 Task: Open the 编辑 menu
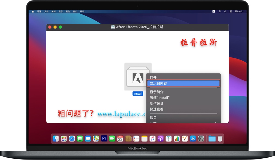coord(53,11)
